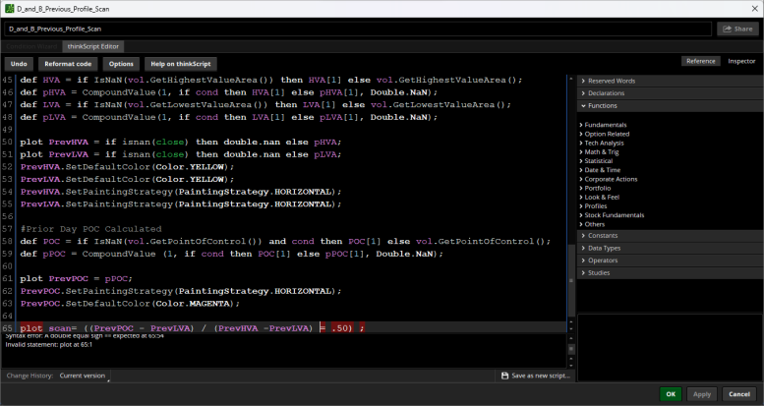764x406 pixels.
Task: Click the Reformat code button
Action: click(68, 63)
